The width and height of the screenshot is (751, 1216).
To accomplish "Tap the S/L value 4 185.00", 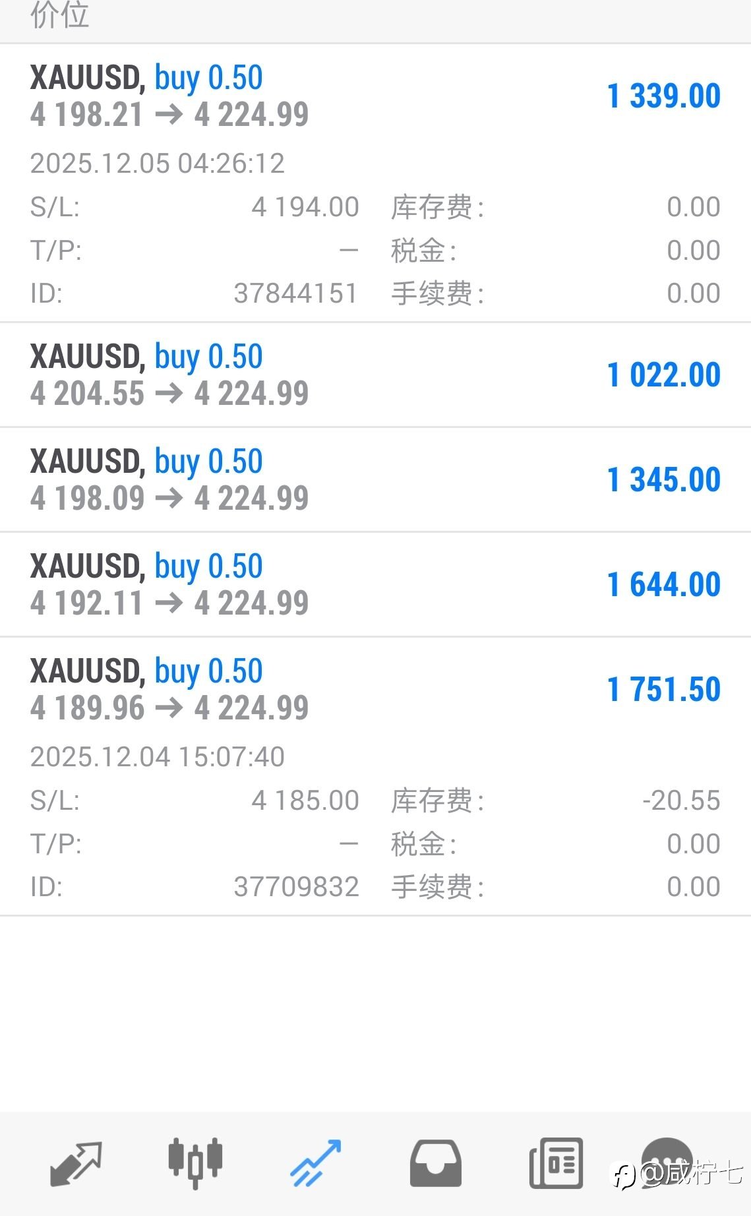I will point(305,801).
